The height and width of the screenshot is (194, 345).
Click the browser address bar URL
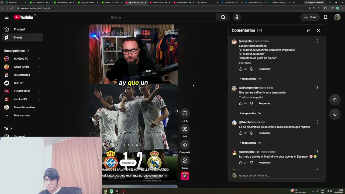35,8
